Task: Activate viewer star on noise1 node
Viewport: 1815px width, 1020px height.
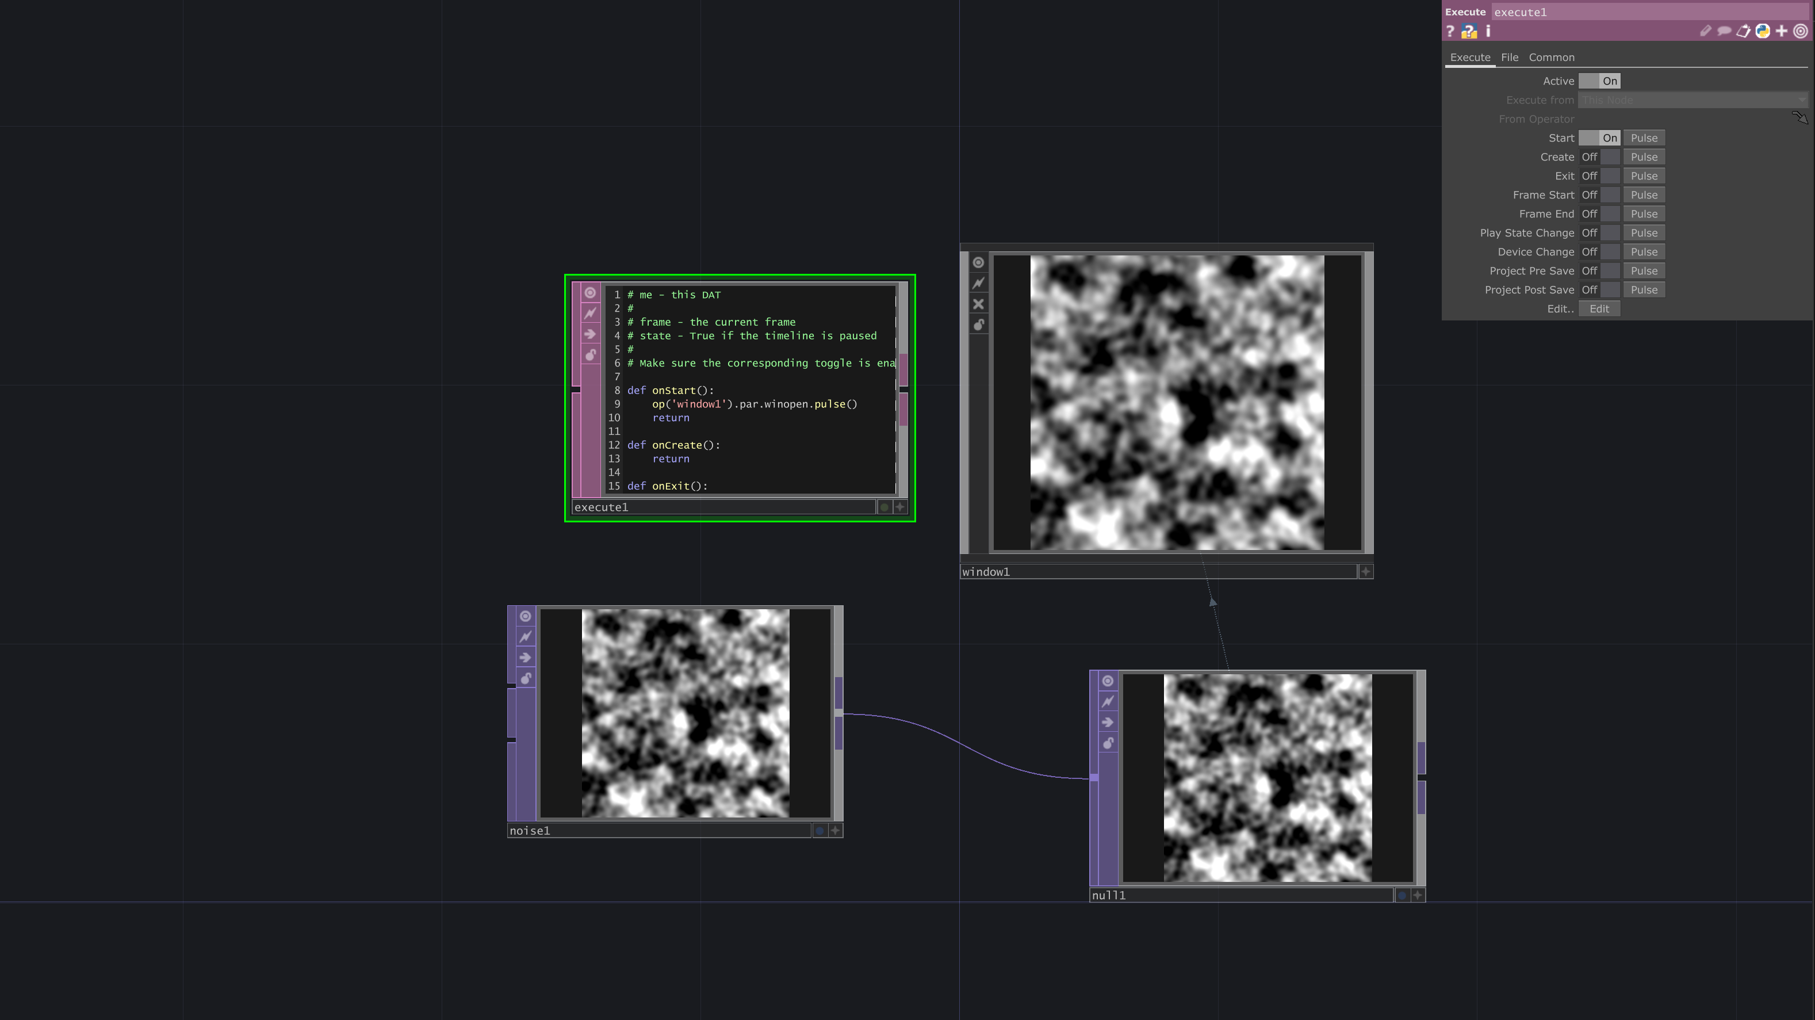Action: coord(835,830)
